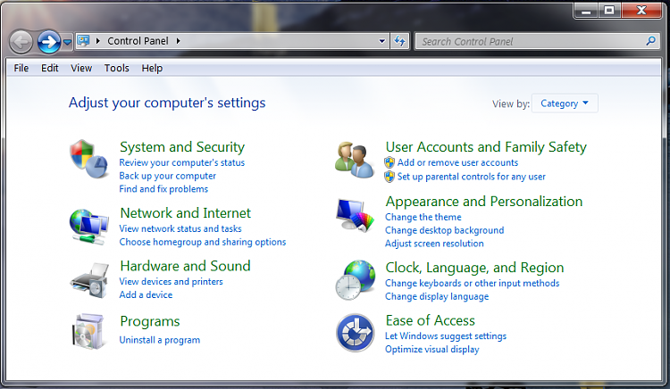This screenshot has width=670, height=389.
Task: Open the System and Security heading
Action: click(x=182, y=146)
